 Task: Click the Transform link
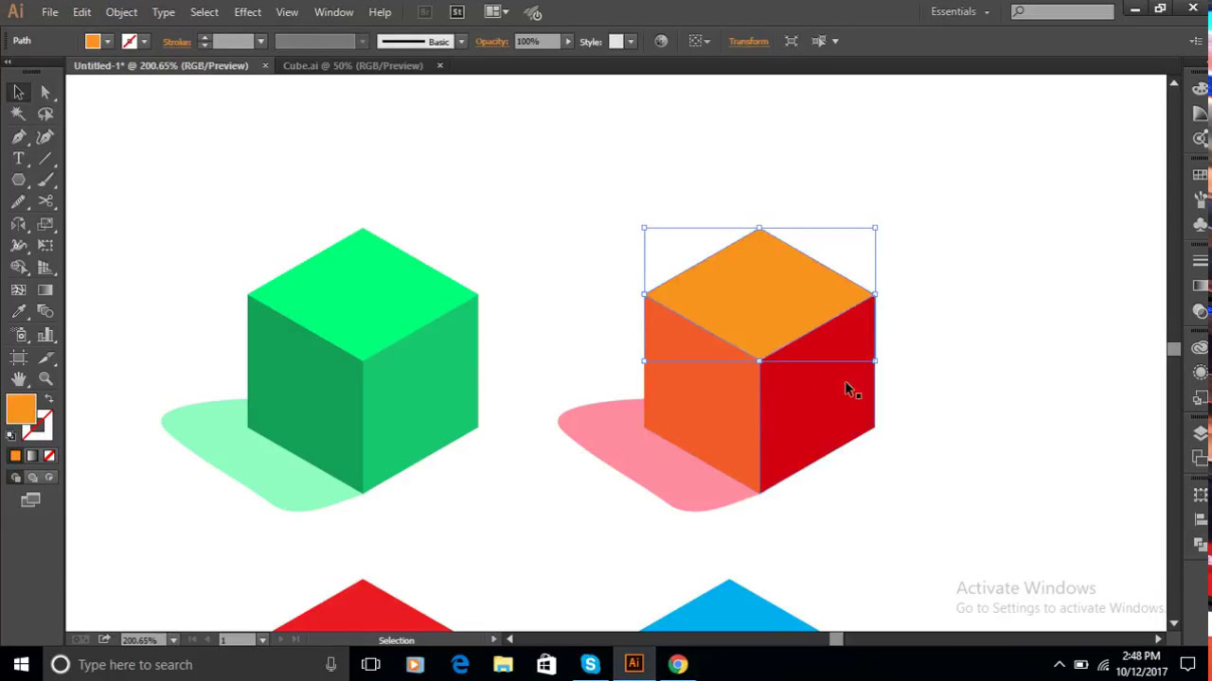(x=748, y=42)
